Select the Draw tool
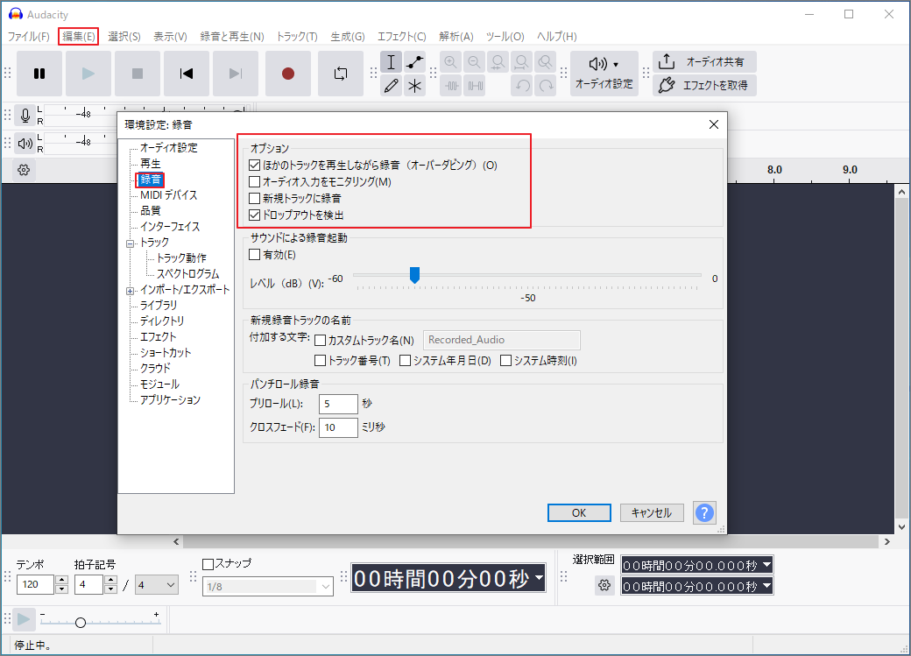The width and height of the screenshot is (911, 656). pyautogui.click(x=391, y=85)
